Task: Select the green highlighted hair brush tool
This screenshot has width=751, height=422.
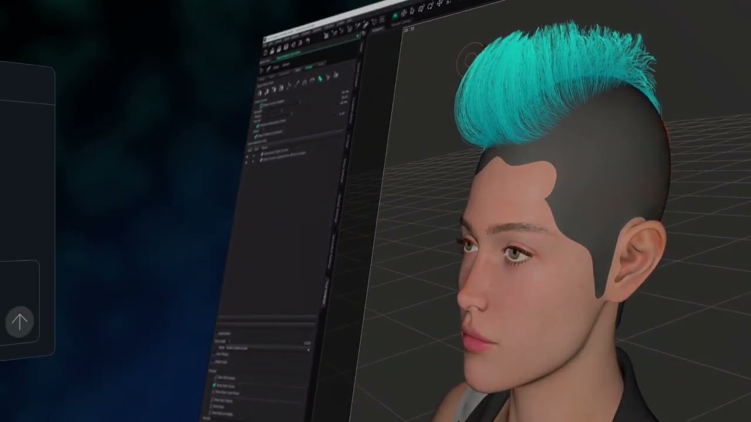Action: (320, 79)
